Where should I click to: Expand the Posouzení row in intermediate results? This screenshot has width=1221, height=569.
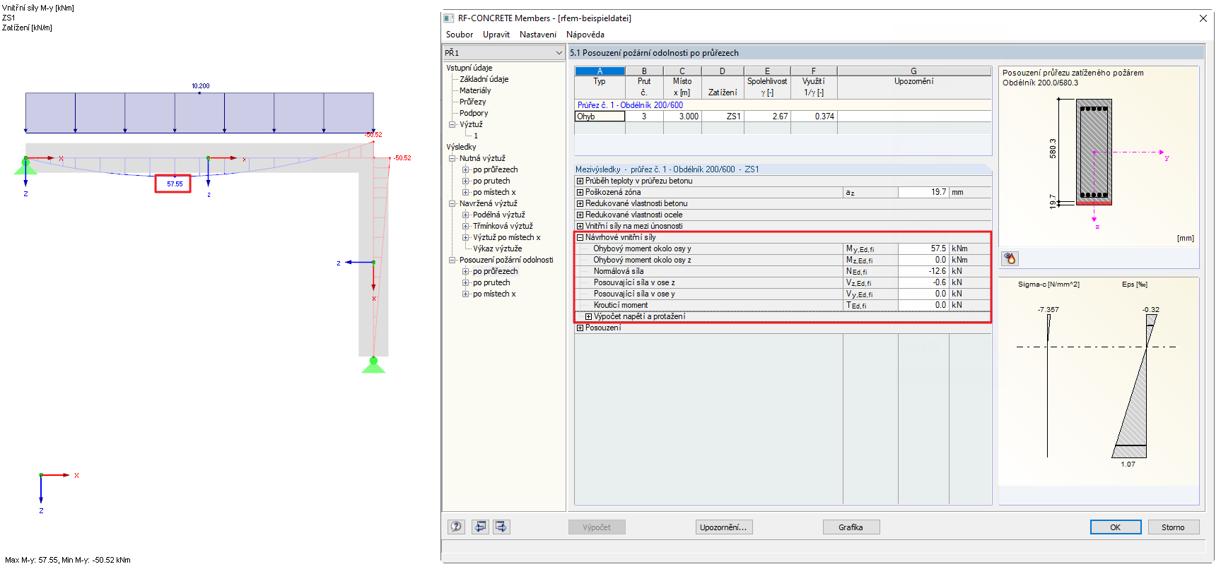click(x=580, y=328)
